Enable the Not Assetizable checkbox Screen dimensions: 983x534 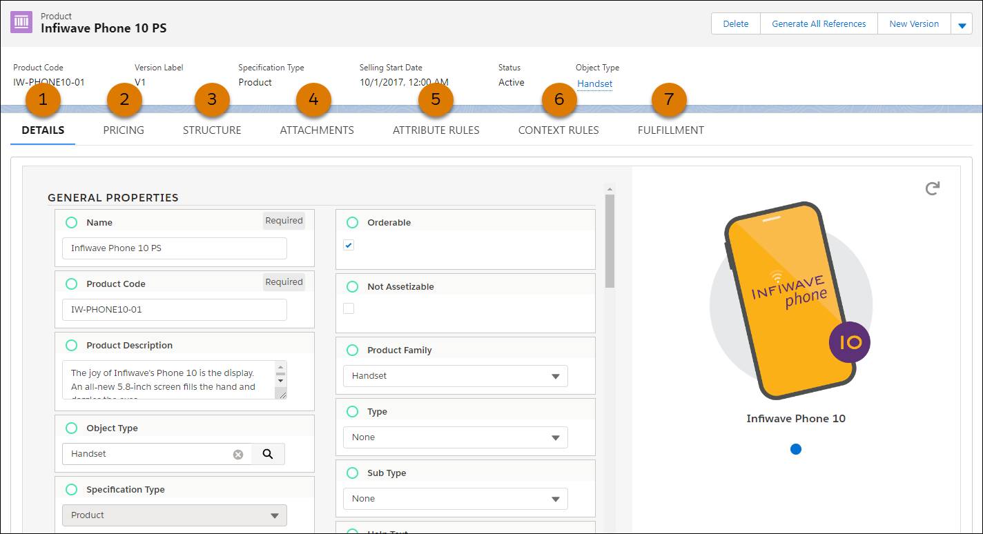[348, 308]
